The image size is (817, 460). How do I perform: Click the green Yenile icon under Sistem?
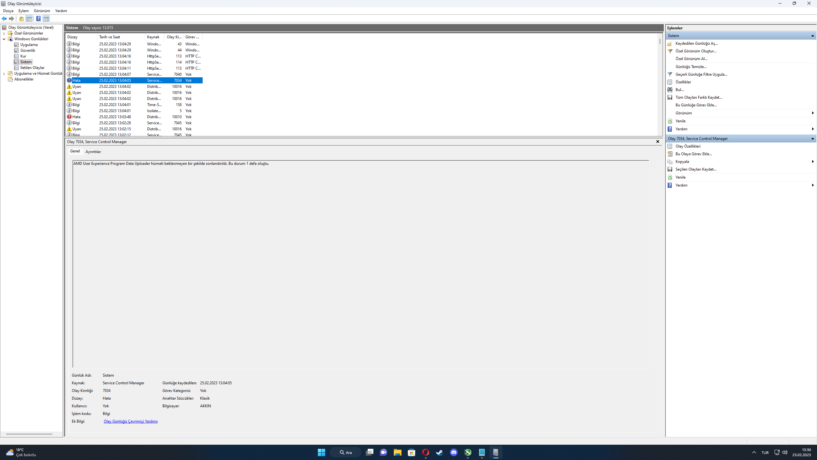point(670,121)
